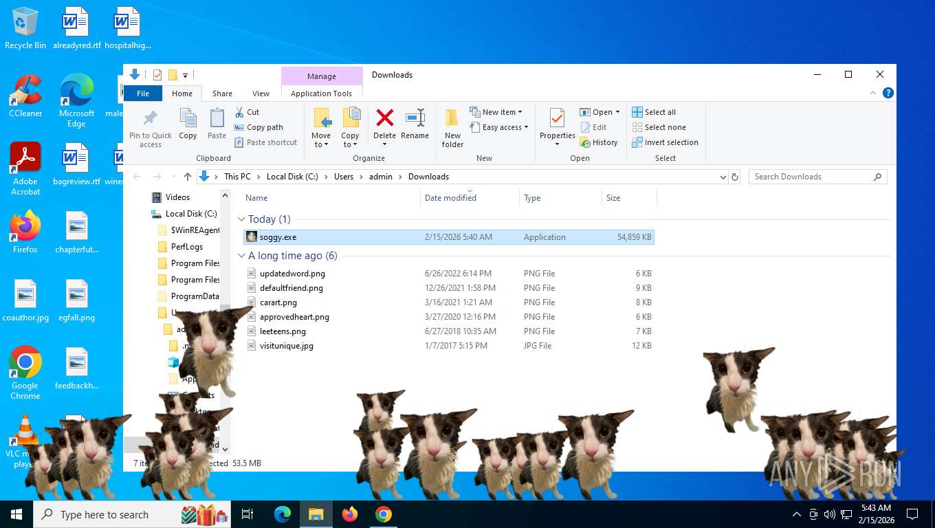
Task: Select soggy.exe file
Action: pyautogui.click(x=449, y=237)
